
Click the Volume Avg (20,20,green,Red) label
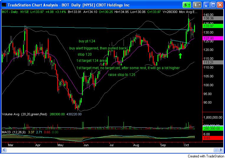pos(24,114)
